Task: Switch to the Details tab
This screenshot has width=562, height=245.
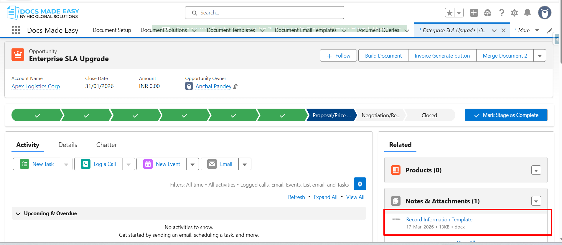Action: (68, 145)
